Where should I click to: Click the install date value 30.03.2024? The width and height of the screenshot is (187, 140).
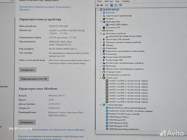pyautogui.click(x=54, y=104)
